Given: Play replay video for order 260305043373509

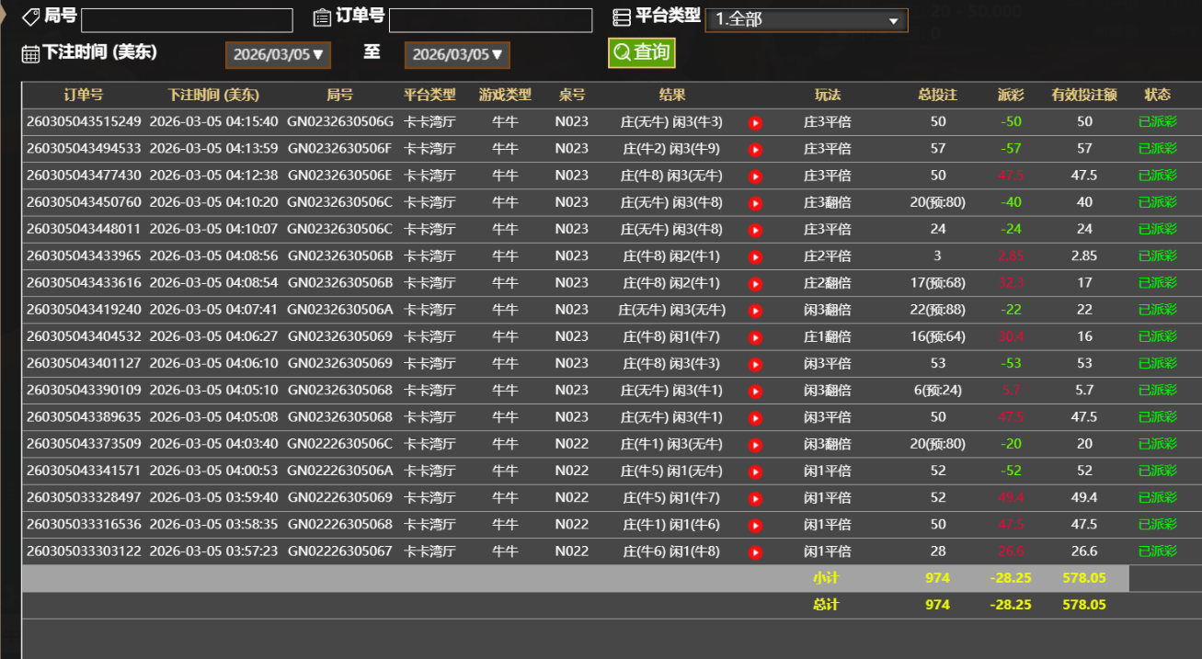Looking at the screenshot, I should [x=755, y=445].
